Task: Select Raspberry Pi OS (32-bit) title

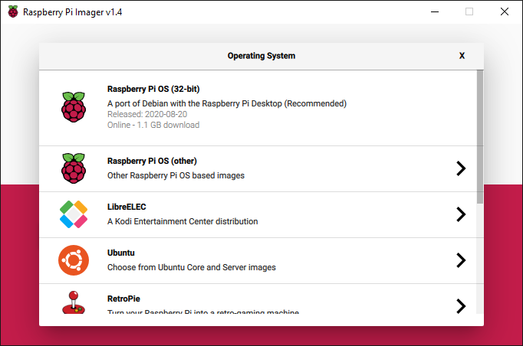Action: click(x=153, y=89)
